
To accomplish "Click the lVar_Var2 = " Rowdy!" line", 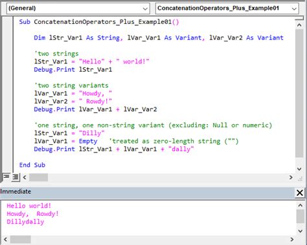I will 73,101.
